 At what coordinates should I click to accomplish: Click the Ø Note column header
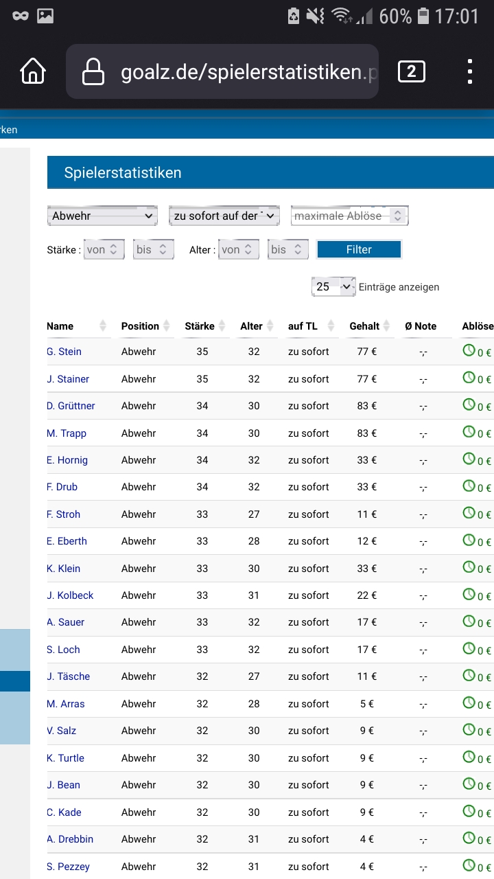pyautogui.click(x=421, y=326)
